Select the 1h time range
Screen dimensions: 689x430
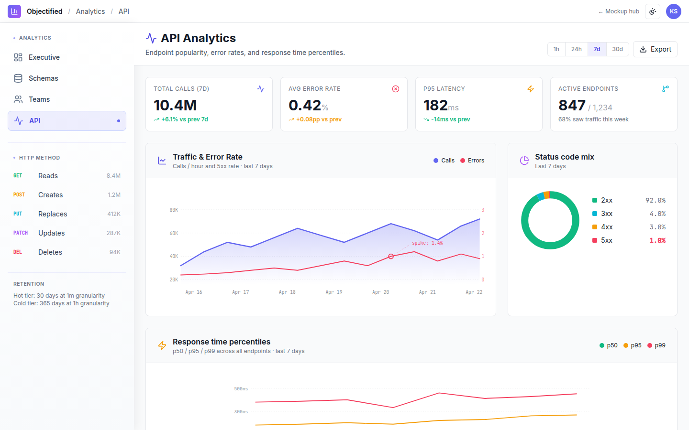tap(556, 49)
